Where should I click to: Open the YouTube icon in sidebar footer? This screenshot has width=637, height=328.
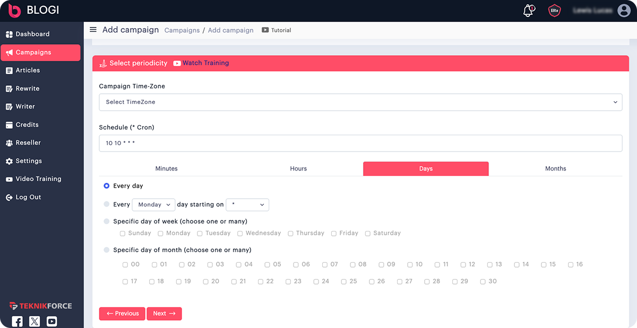click(51, 321)
